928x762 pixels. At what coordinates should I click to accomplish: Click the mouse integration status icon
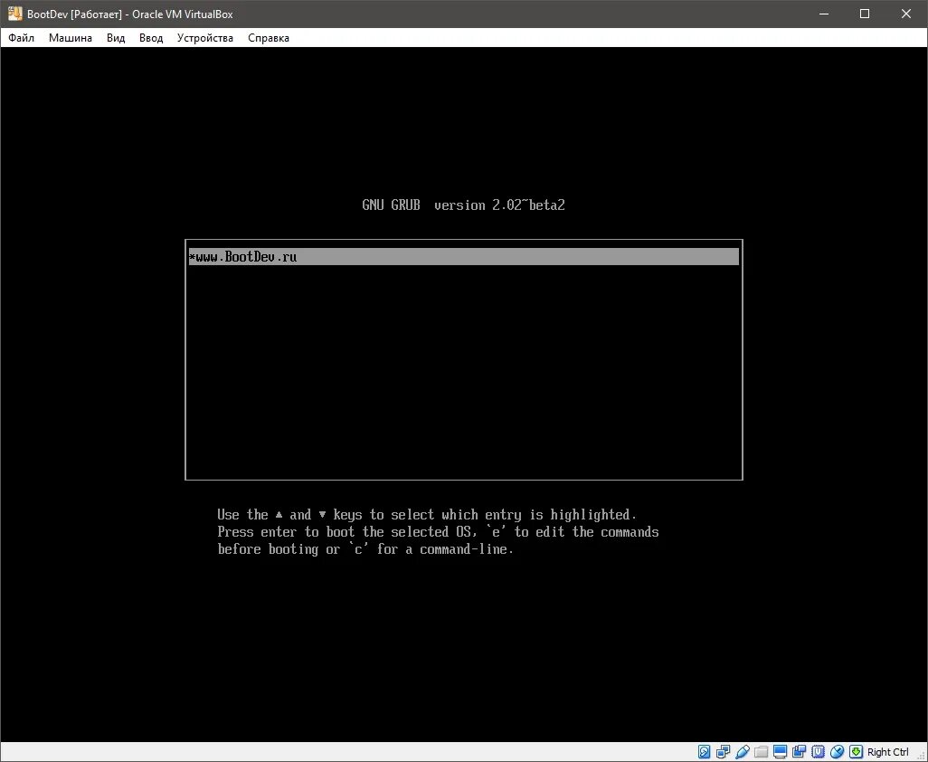pos(837,752)
